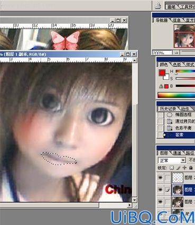Hide the selected highlighted layer eye icon

(x=160, y=190)
